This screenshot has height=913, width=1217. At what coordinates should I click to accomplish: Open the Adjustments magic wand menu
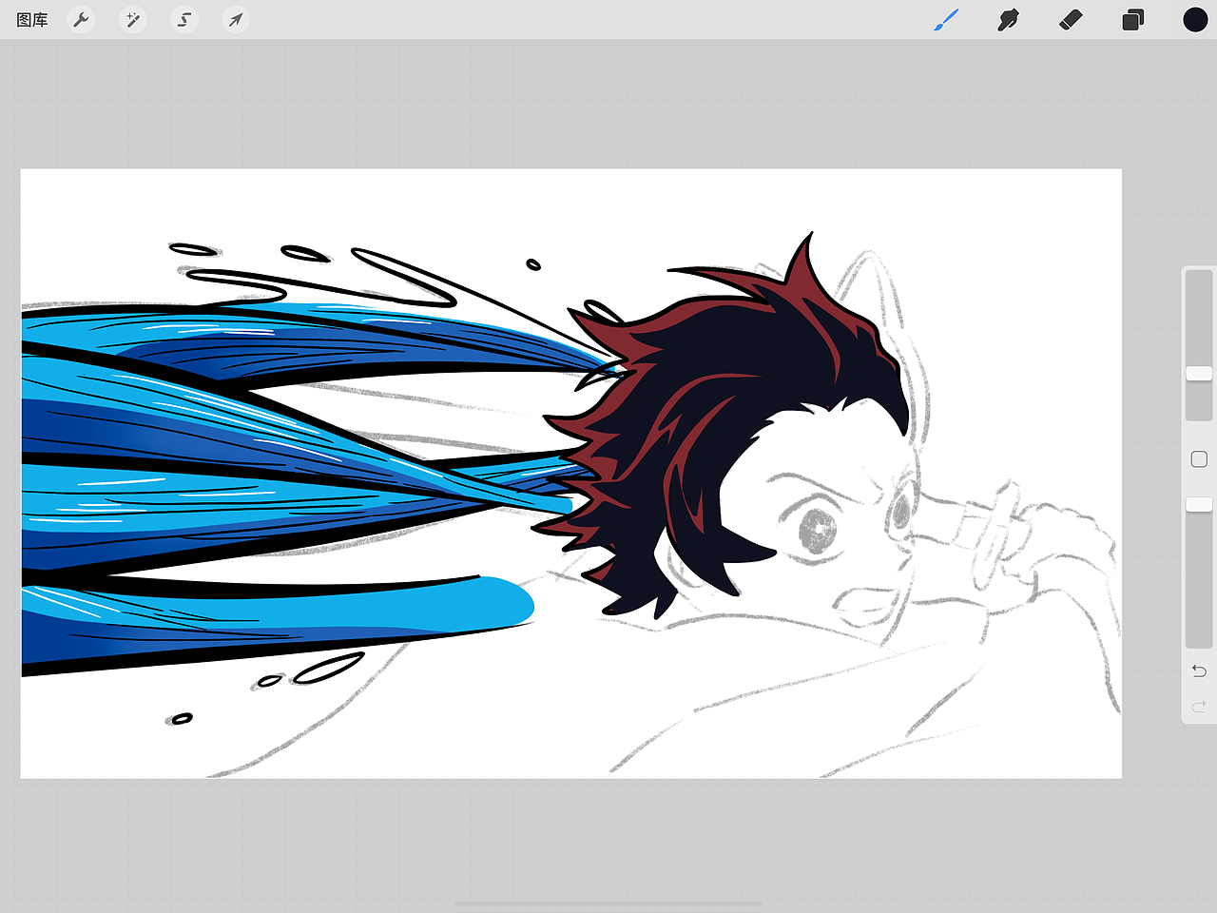[x=133, y=20]
